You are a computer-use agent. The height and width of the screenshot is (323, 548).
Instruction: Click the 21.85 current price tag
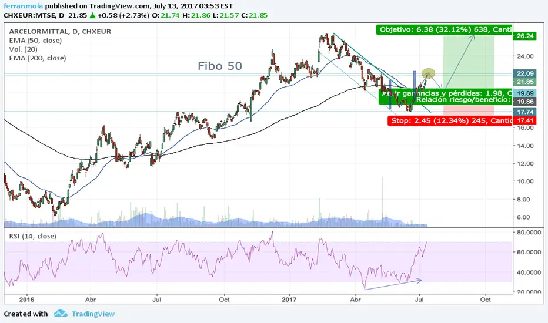pos(524,82)
